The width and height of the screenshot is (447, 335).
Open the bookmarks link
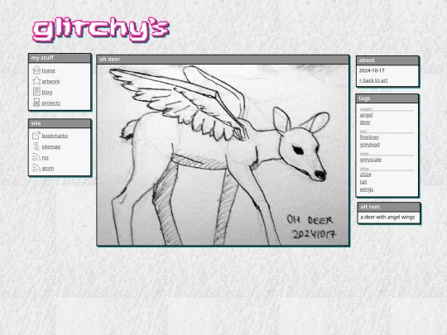(x=55, y=136)
